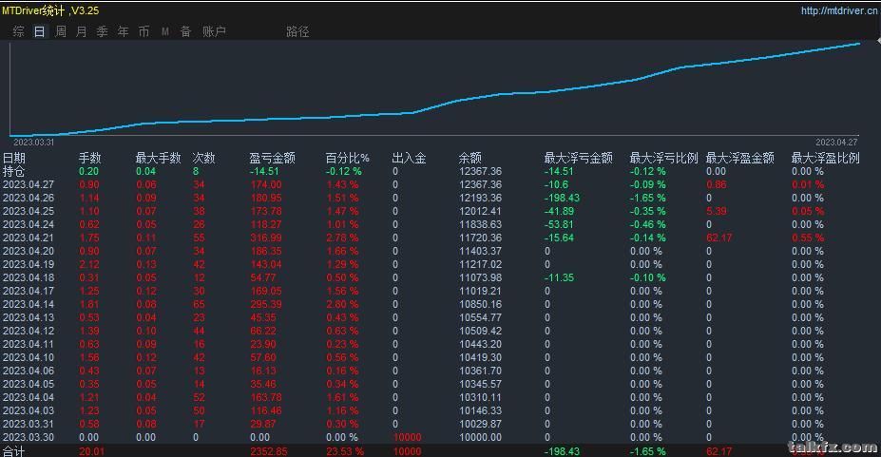
Task: Click the 路径 path tab
Action: 297,31
